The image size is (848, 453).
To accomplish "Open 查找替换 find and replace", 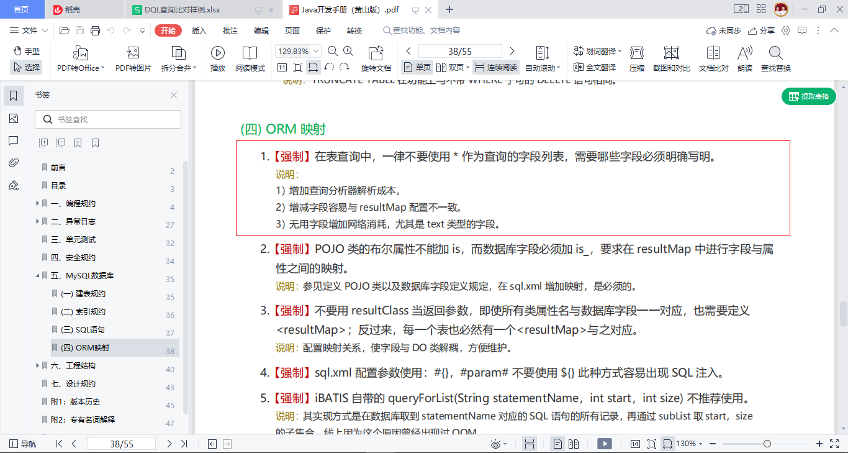I will pyautogui.click(x=775, y=59).
